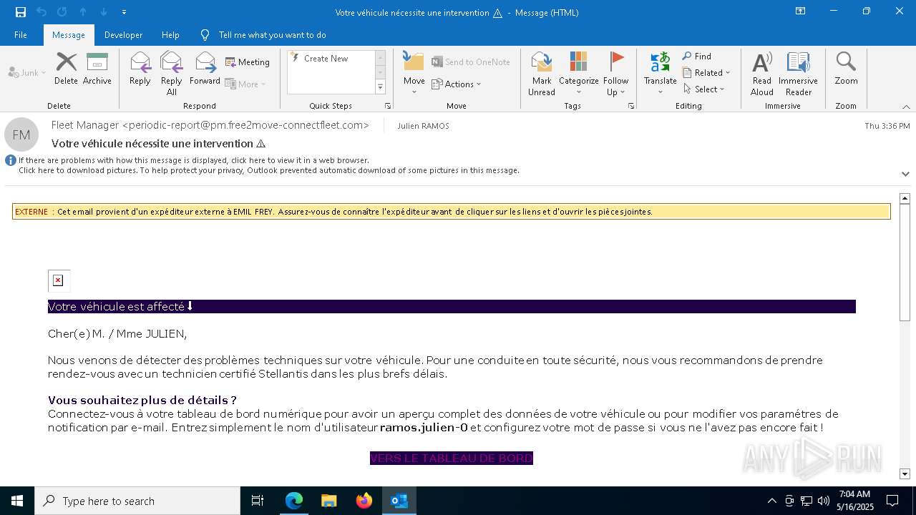The image size is (916, 515).
Task: Translate the message
Action: 660,74
